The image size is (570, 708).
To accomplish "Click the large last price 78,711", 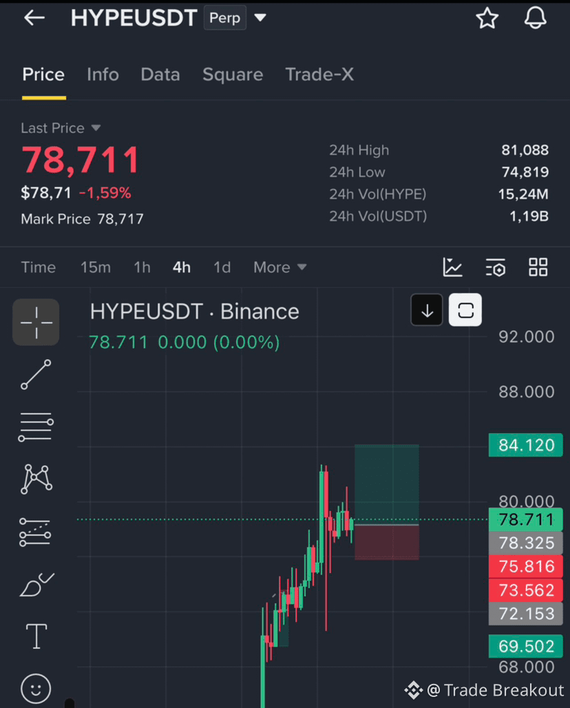I will (x=81, y=160).
